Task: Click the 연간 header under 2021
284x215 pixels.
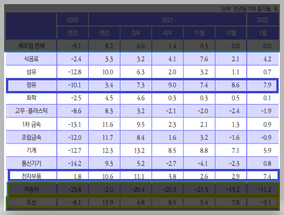Action: point(104,32)
